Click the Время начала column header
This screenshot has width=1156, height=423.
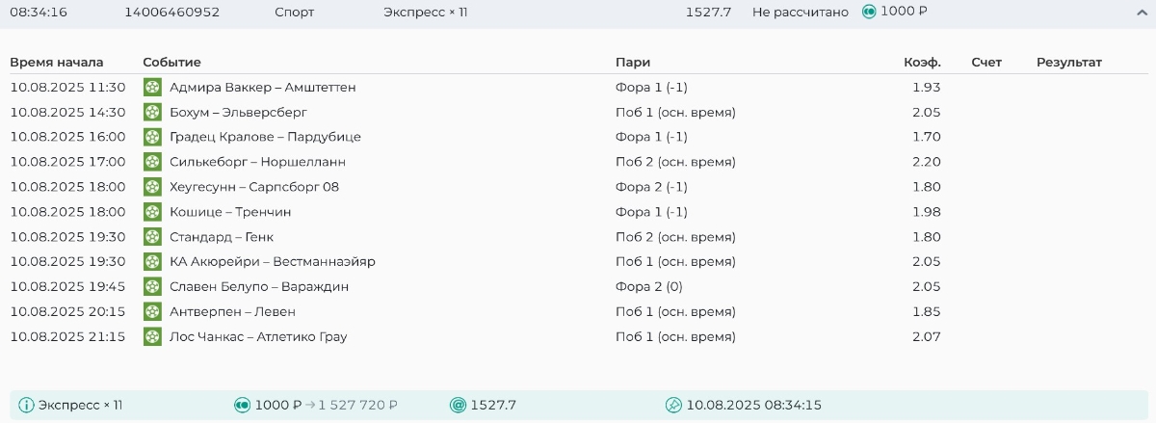click(x=56, y=63)
